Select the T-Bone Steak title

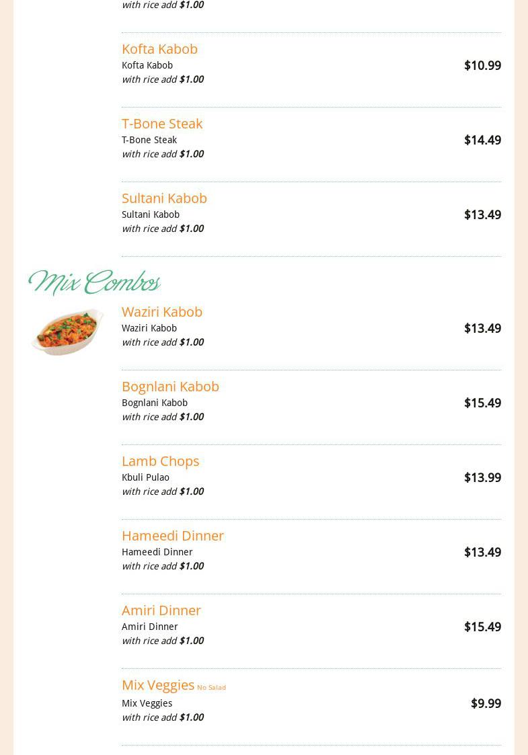(x=161, y=124)
